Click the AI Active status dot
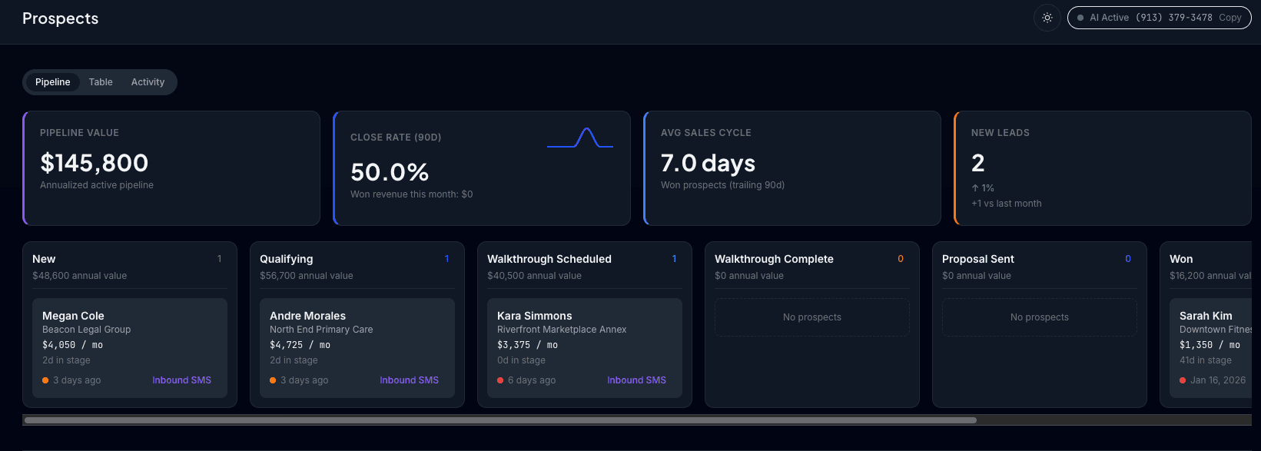Screen dimensions: 1261x451 [x=1080, y=18]
